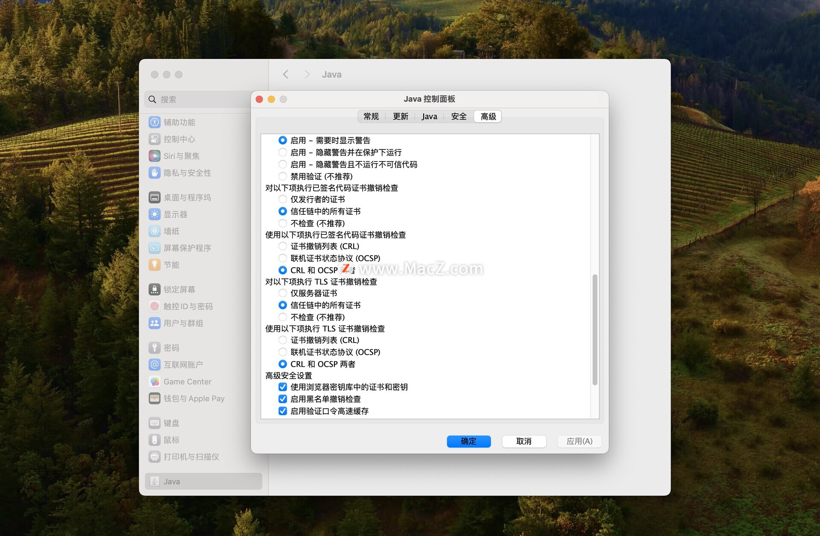The height and width of the screenshot is (536, 820).
Task: Click the 显示器 display icon
Action: click(x=155, y=214)
